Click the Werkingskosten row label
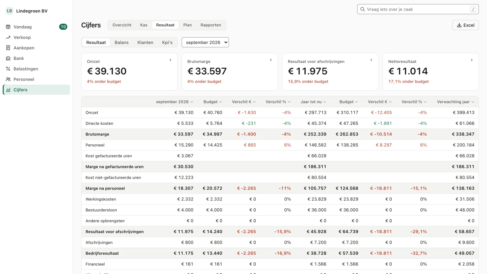The image size is (487, 274). coord(101,199)
